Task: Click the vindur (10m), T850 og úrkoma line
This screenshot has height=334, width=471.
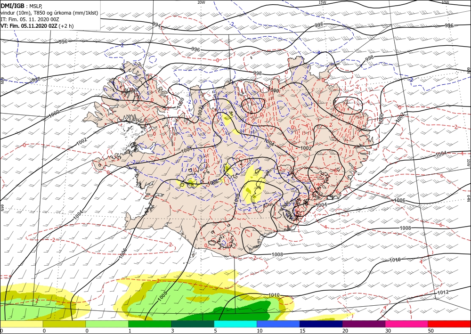Action: point(49,13)
